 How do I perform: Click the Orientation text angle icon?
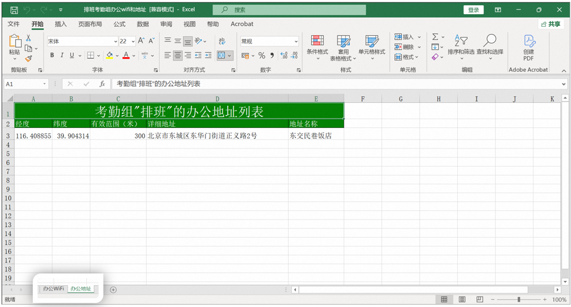pyautogui.click(x=198, y=41)
